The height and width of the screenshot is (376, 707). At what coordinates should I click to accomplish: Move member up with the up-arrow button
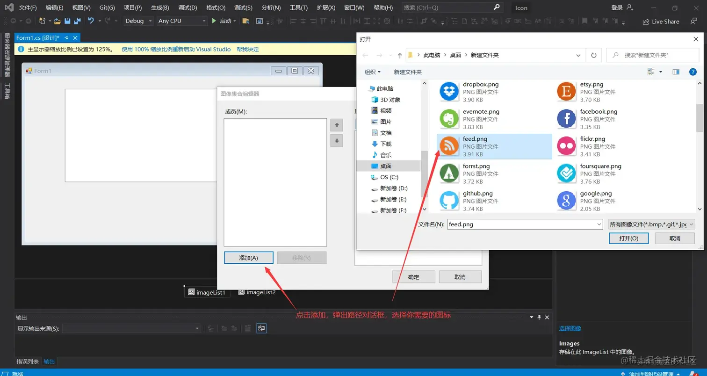(x=336, y=125)
